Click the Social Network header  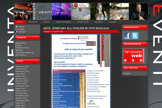coord(135,27)
